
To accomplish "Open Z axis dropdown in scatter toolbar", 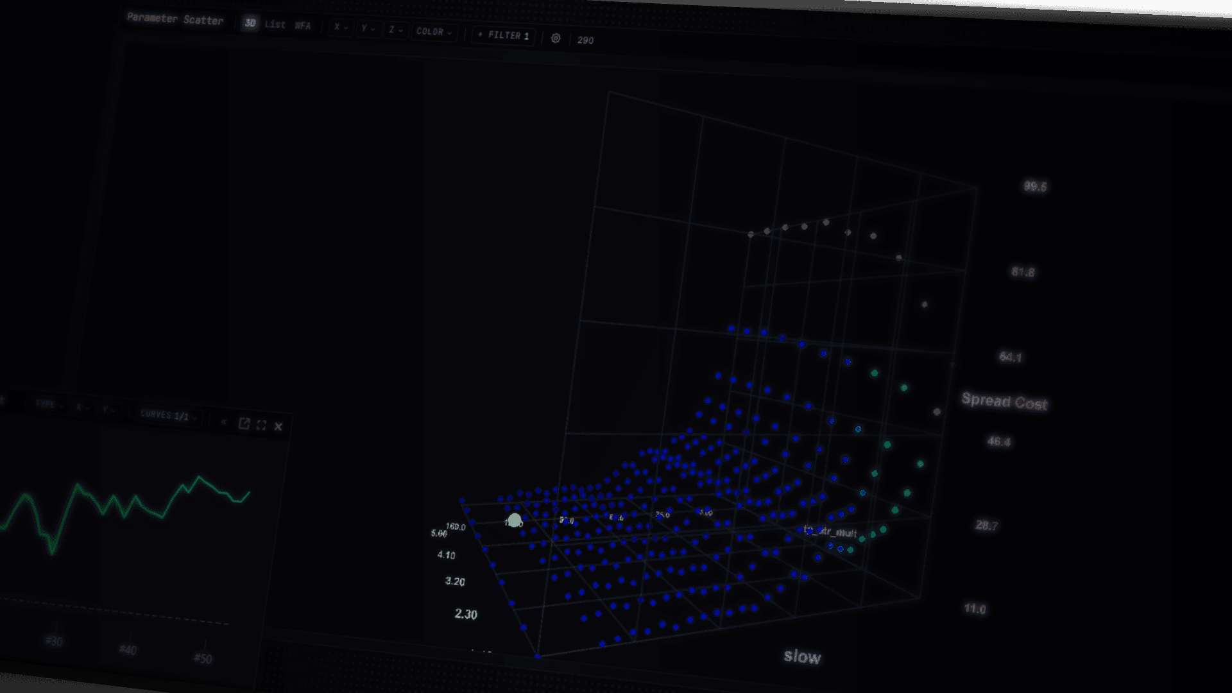I will [x=395, y=30].
